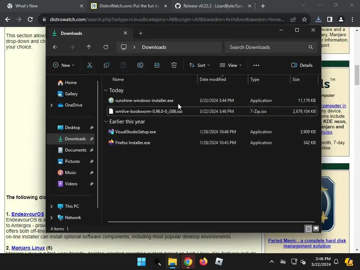The image size is (360, 270).
Task: Toggle the Details pane button
Action: (302, 65)
